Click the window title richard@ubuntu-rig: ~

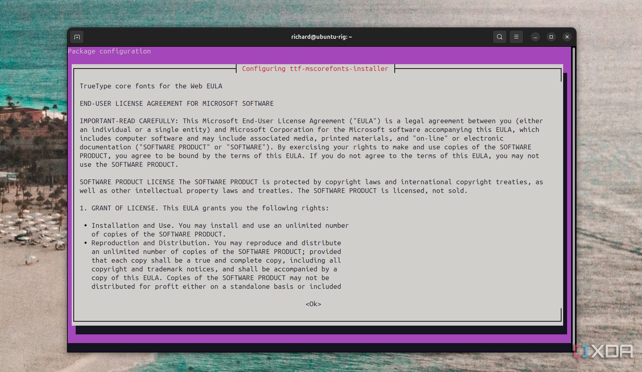(321, 37)
